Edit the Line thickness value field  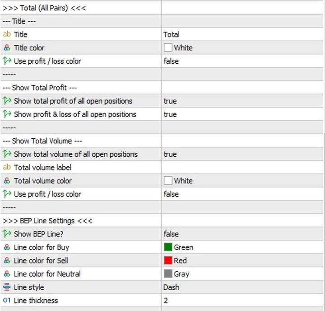click(166, 301)
